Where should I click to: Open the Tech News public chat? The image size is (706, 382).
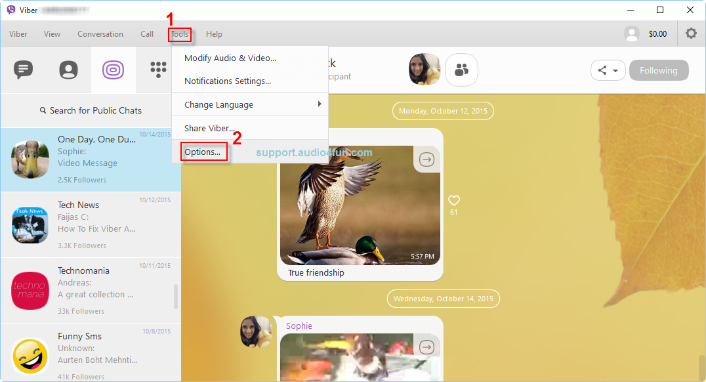(x=91, y=224)
